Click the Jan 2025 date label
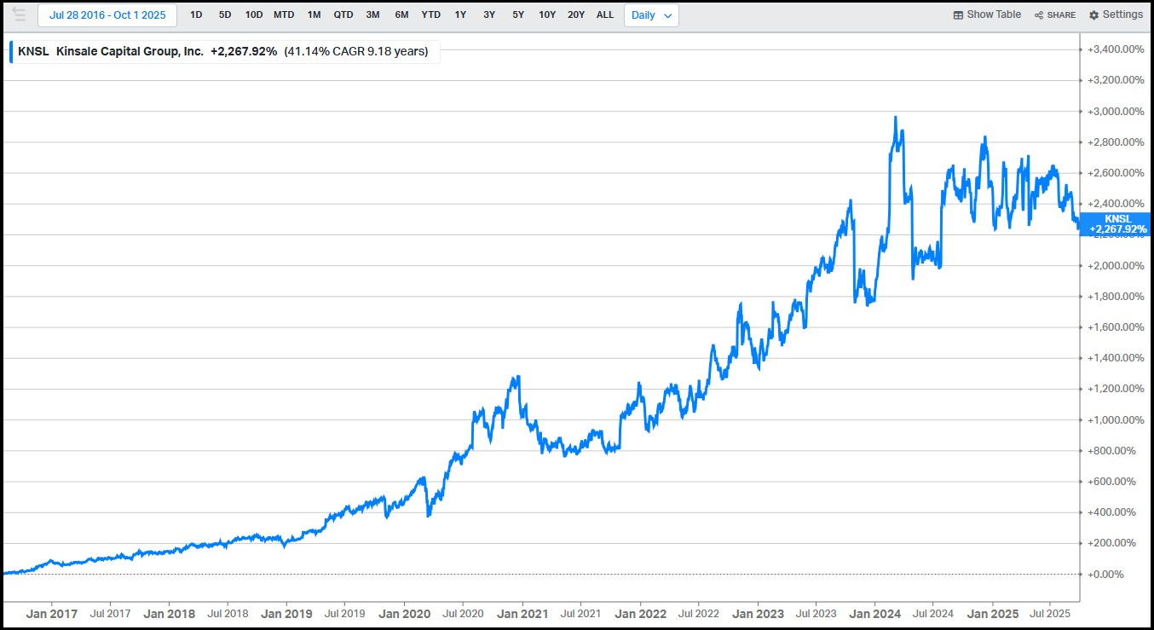1154x630 pixels. [993, 614]
